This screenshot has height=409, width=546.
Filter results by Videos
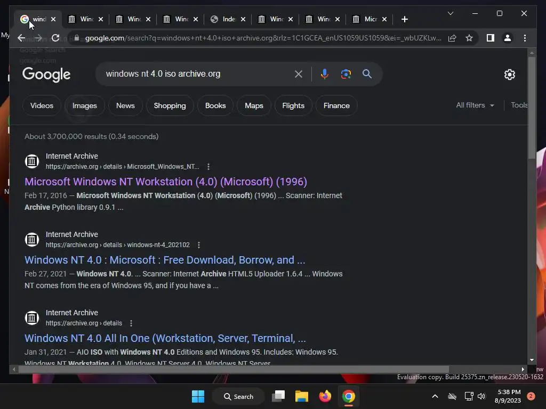click(42, 106)
